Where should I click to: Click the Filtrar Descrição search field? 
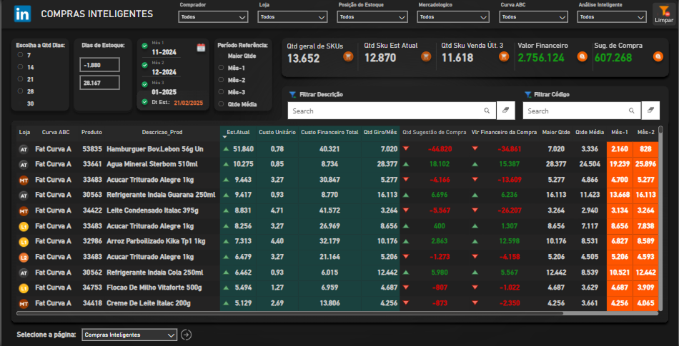(x=386, y=111)
